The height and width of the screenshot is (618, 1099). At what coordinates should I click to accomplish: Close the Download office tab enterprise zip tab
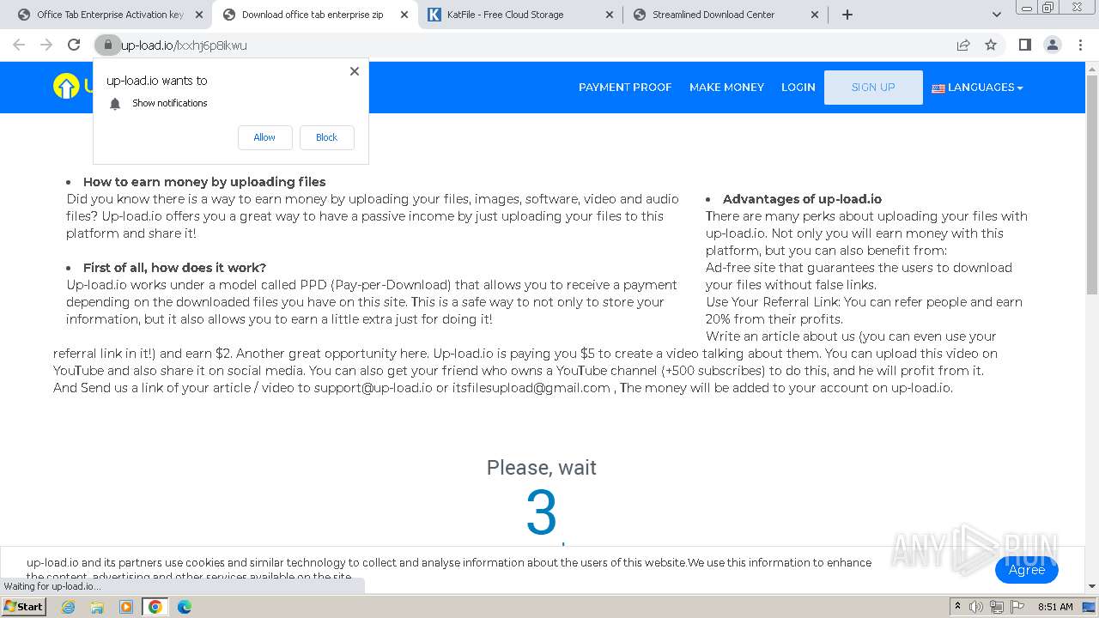click(x=404, y=15)
